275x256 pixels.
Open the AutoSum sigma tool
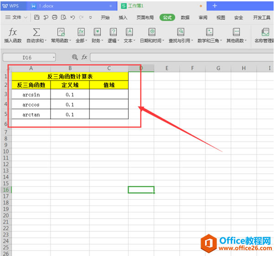tap(36, 32)
